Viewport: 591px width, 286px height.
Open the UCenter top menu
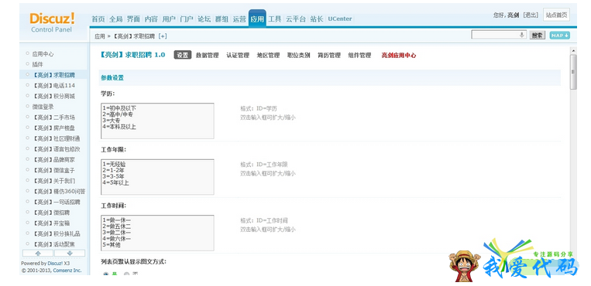coord(340,19)
